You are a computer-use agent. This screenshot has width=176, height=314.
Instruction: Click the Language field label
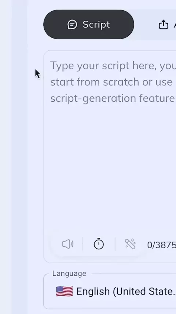pyautogui.click(x=69, y=273)
